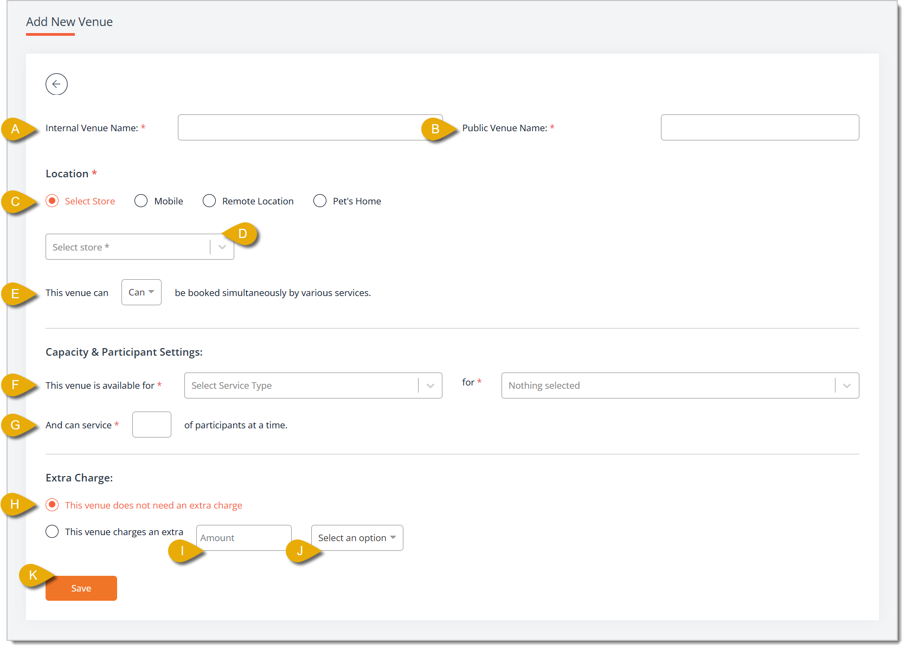Choose the Select Store location radio button

52,201
